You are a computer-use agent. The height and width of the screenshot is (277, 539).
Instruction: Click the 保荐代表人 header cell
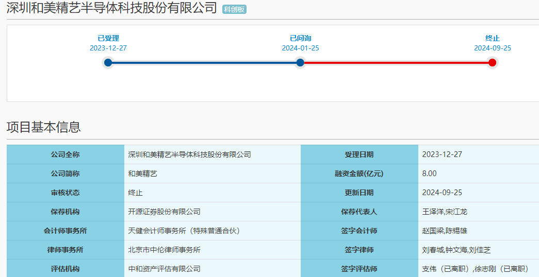pos(359,212)
